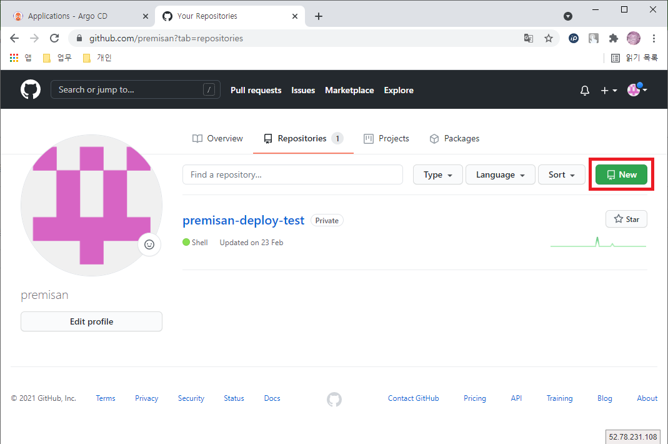The image size is (668, 444).
Task: Open the Chrome profile avatar
Action: coord(634,38)
